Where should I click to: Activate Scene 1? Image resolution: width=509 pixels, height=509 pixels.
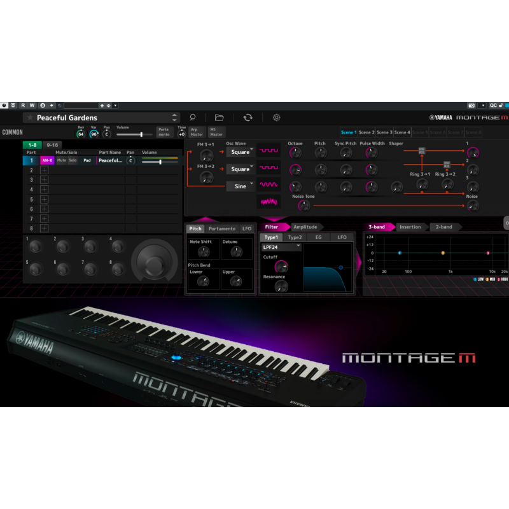tap(349, 132)
